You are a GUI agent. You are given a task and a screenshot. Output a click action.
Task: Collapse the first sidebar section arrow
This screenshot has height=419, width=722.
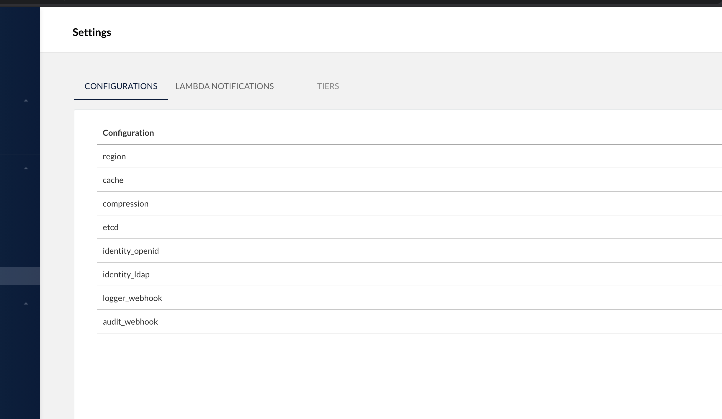pos(26,101)
